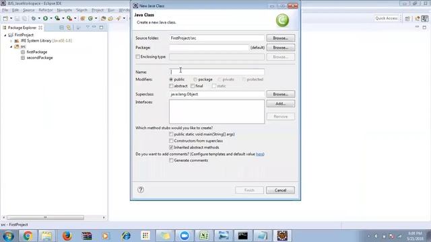Open Google Chrome from the taskbar
This screenshot has height=242, width=431.
tap(28, 236)
